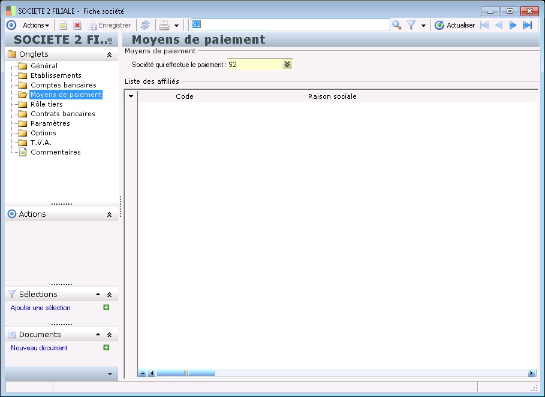Open the Paramètres tab
This screenshot has width=545, height=397.
pyautogui.click(x=50, y=123)
